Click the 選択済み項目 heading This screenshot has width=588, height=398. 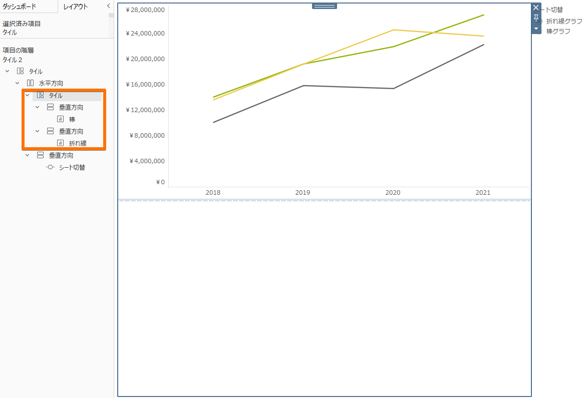click(x=22, y=24)
